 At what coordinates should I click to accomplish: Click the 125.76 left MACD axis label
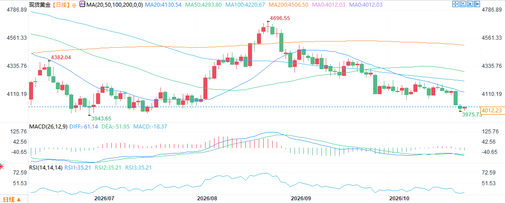(19, 132)
